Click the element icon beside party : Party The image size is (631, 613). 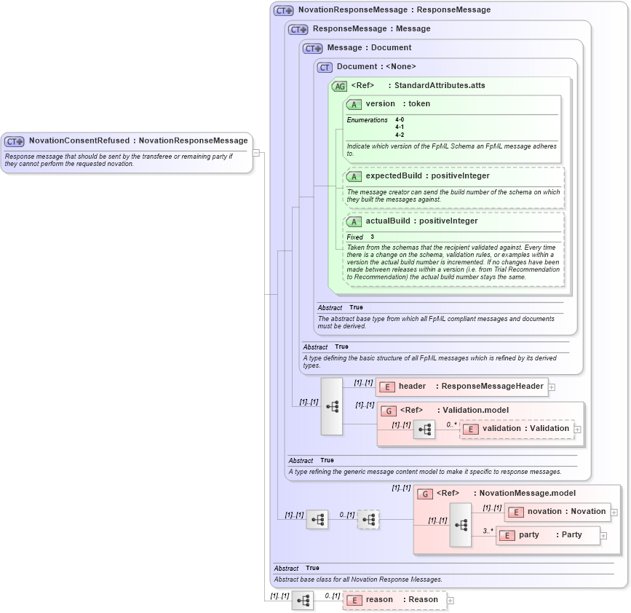[x=507, y=535]
